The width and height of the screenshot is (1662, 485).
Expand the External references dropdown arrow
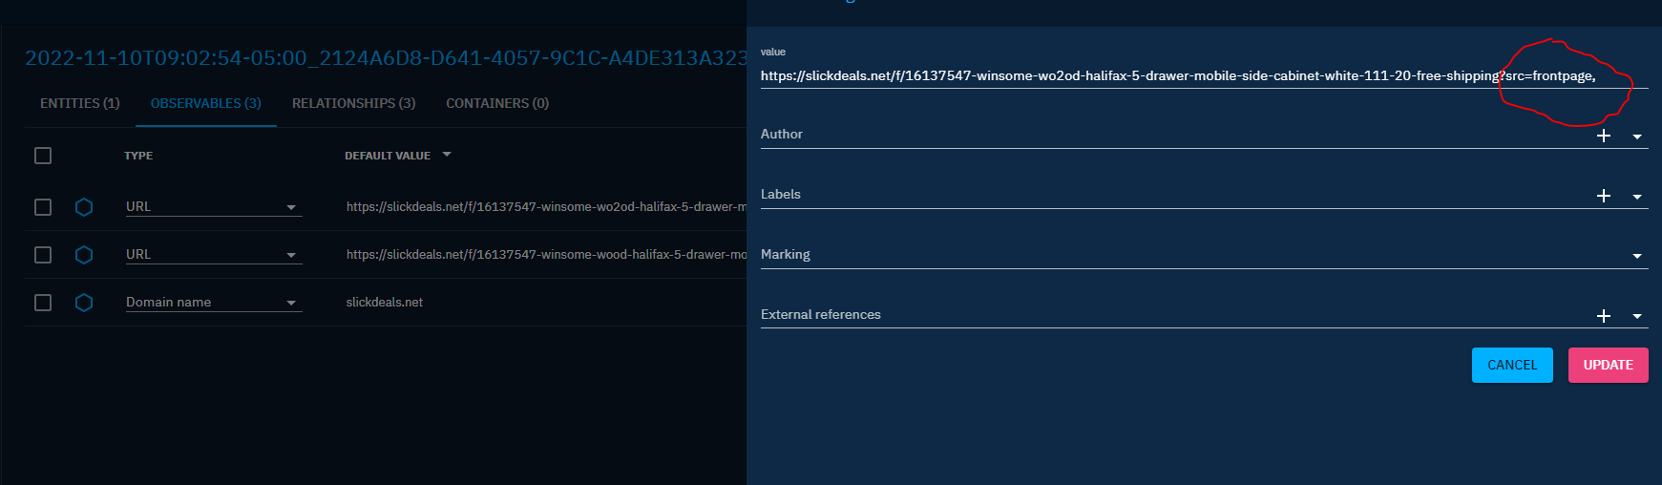(1637, 316)
